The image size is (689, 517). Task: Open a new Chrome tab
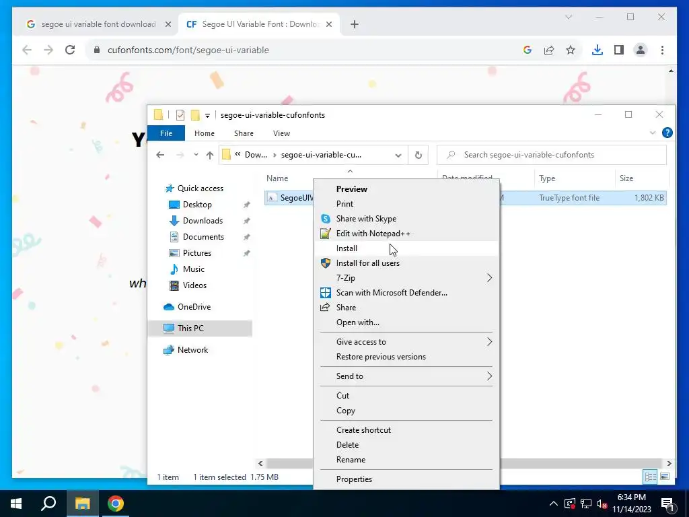[x=355, y=24]
